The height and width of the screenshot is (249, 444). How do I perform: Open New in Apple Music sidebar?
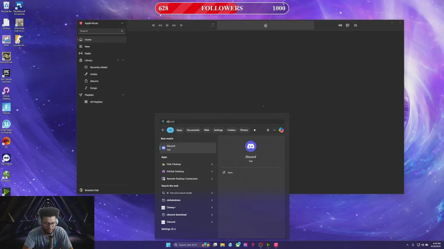tap(102, 46)
